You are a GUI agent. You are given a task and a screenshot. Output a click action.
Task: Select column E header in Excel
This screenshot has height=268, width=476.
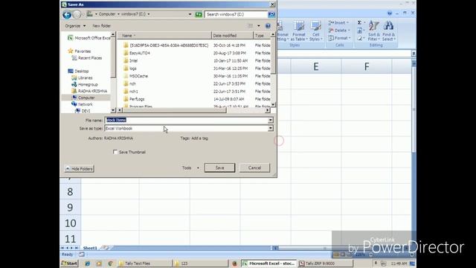point(316,66)
